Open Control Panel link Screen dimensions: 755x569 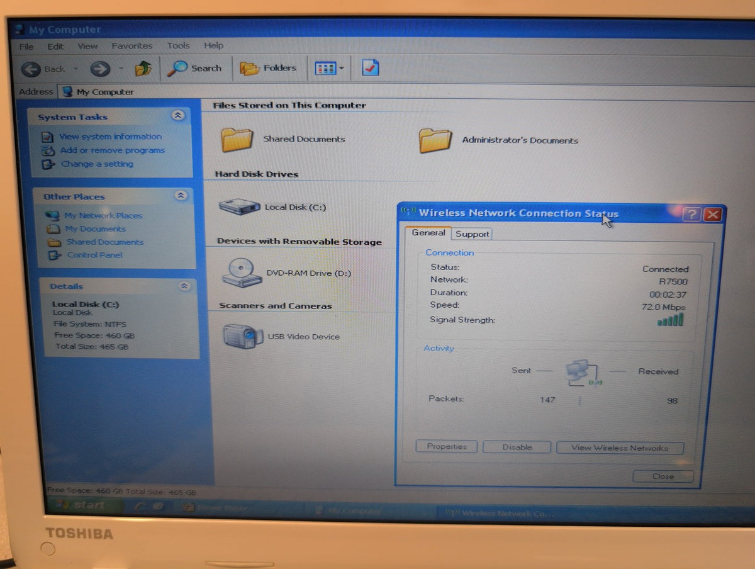[95, 255]
